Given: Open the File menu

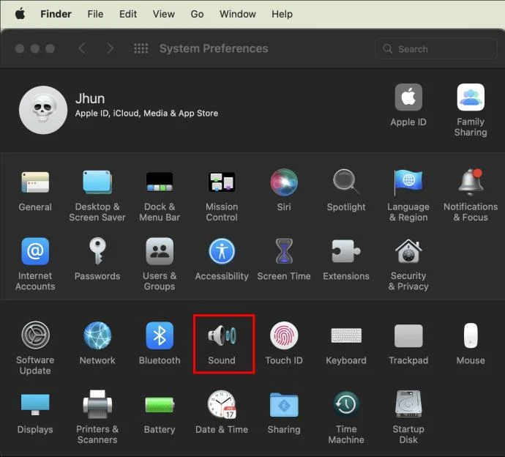Looking at the screenshot, I should (95, 14).
